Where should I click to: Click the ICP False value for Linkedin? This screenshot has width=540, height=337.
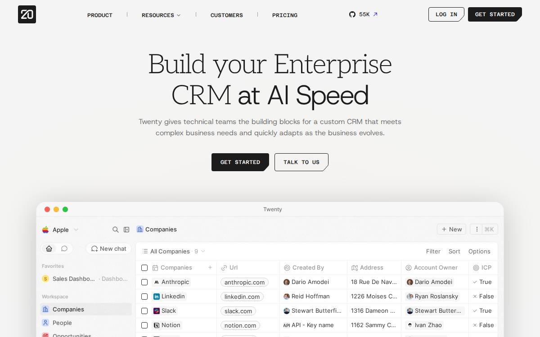pyautogui.click(x=483, y=297)
